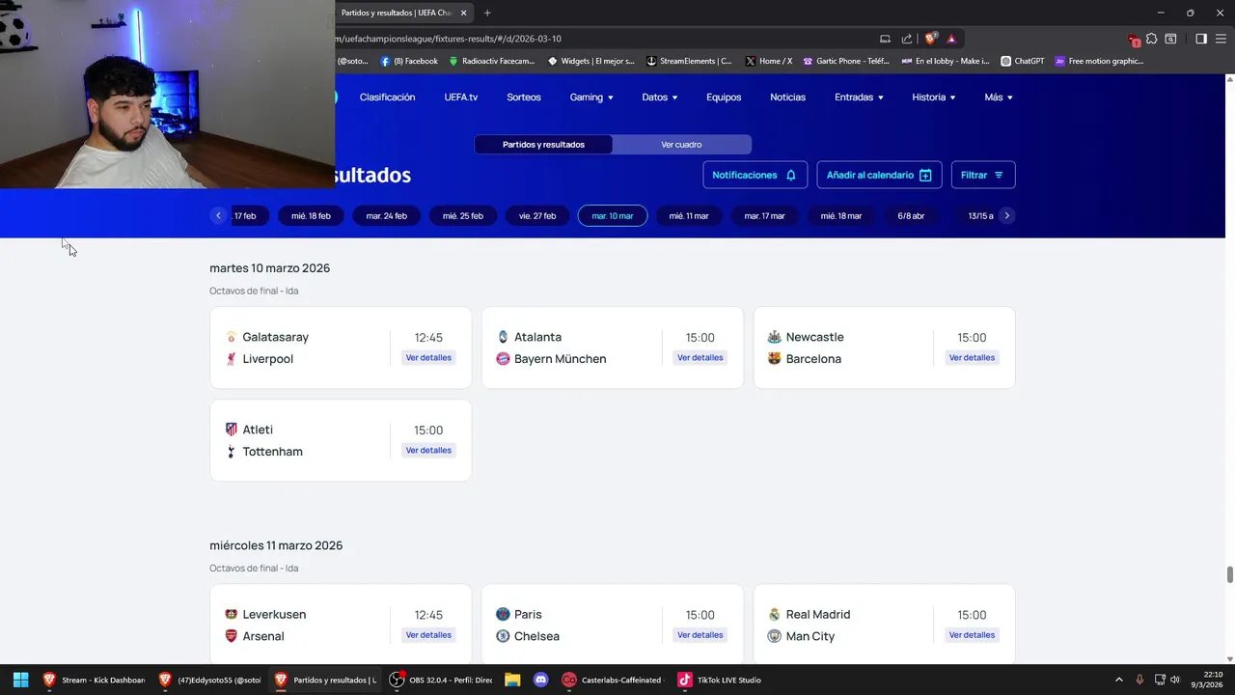1235x695 pixels.
Task: Select date mar. 24 feb
Action: click(386, 216)
